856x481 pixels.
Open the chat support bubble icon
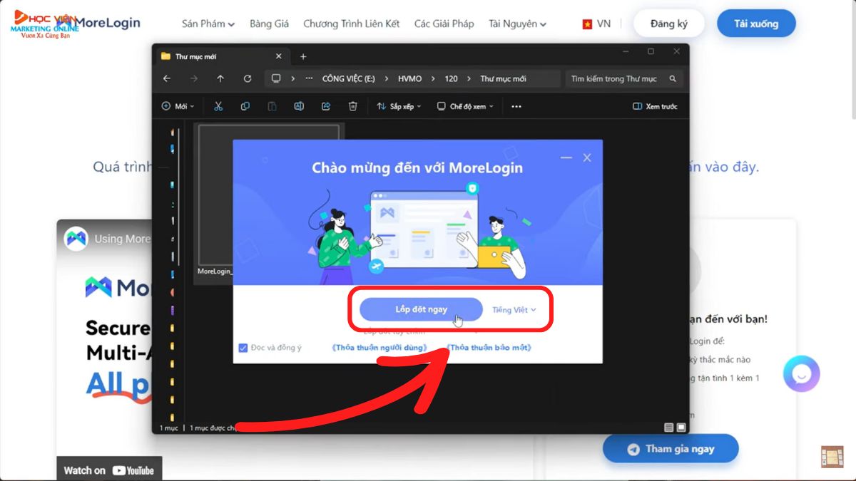802,373
